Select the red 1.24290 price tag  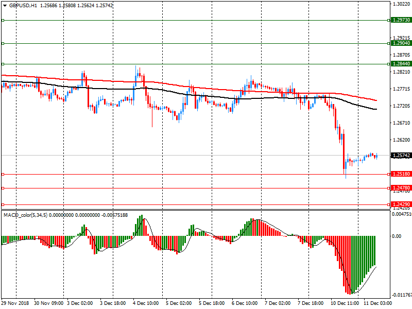[x=401, y=204]
